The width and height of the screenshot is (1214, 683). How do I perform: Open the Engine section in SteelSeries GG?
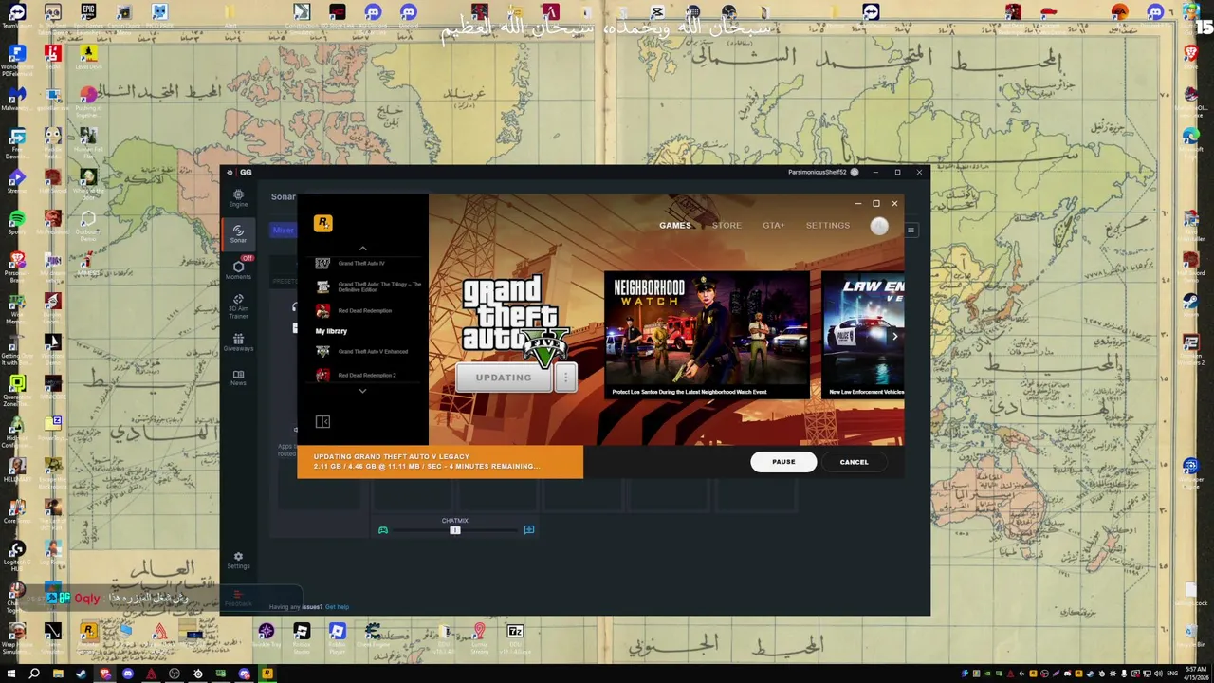[x=238, y=197]
